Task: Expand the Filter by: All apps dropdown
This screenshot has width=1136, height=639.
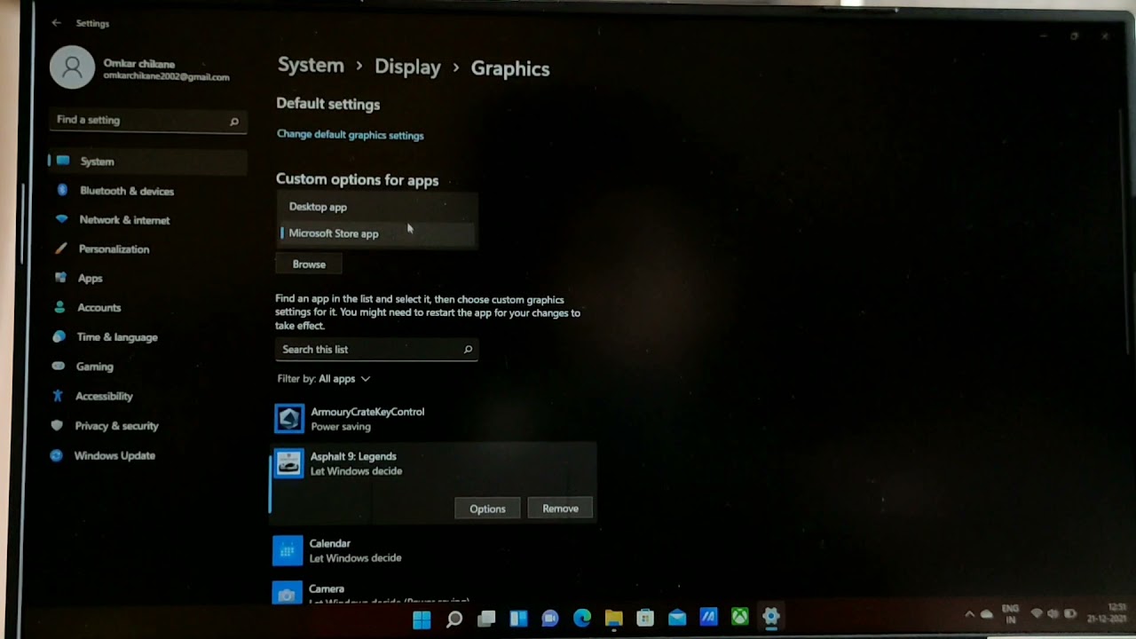Action: [324, 379]
